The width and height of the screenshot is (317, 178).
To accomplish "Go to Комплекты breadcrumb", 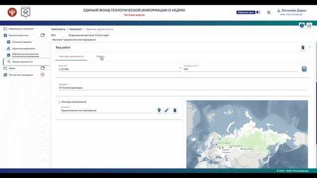I will (58, 29).
